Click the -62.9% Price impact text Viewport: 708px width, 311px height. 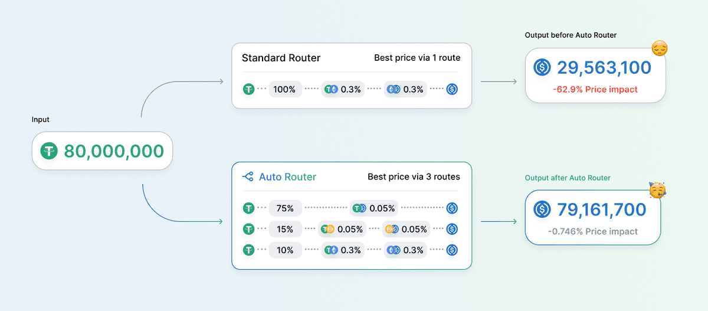pyautogui.click(x=595, y=90)
